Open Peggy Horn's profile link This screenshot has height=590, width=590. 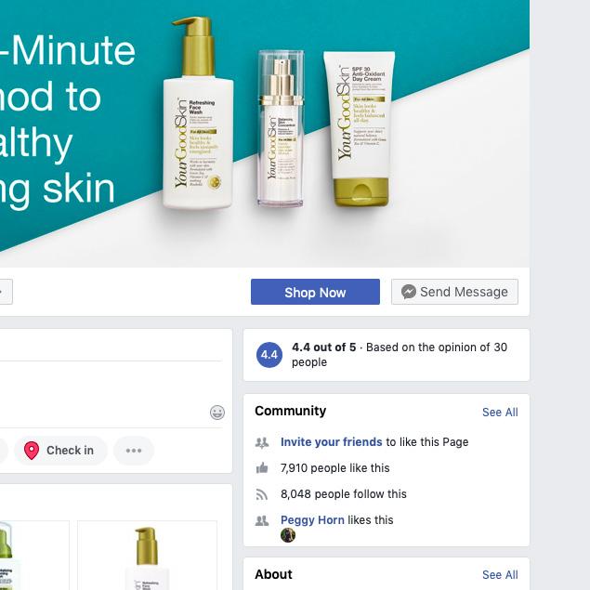click(x=312, y=520)
